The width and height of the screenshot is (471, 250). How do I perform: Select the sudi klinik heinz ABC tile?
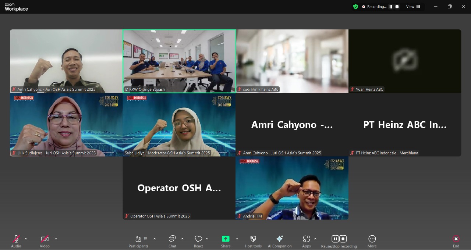(x=292, y=61)
